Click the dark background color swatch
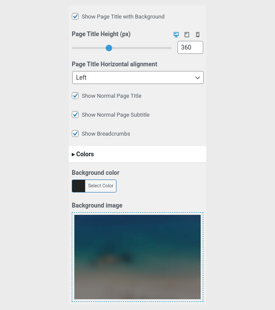 [79, 186]
